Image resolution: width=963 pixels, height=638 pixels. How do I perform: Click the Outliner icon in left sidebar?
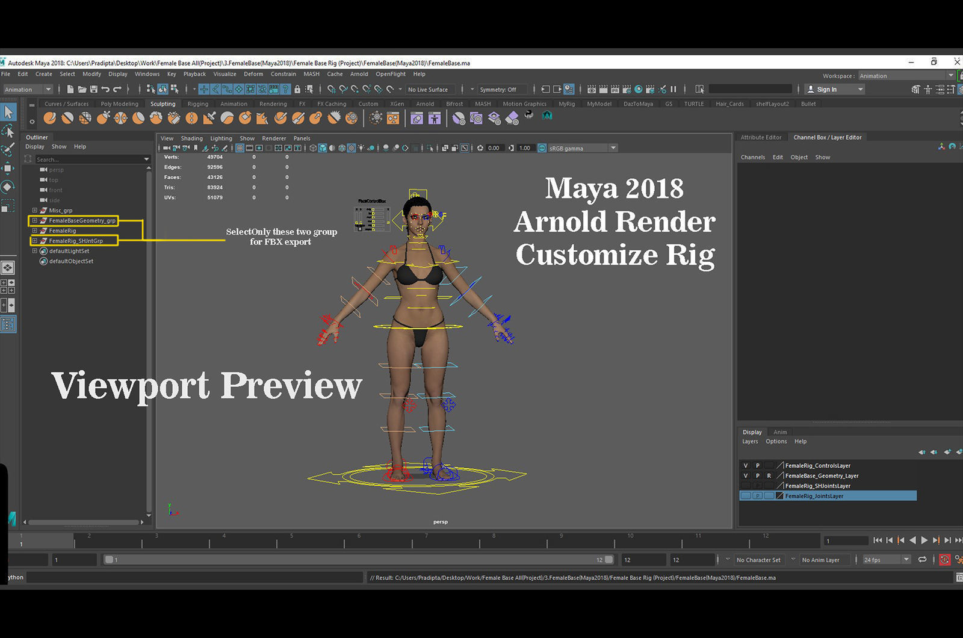[x=8, y=324]
